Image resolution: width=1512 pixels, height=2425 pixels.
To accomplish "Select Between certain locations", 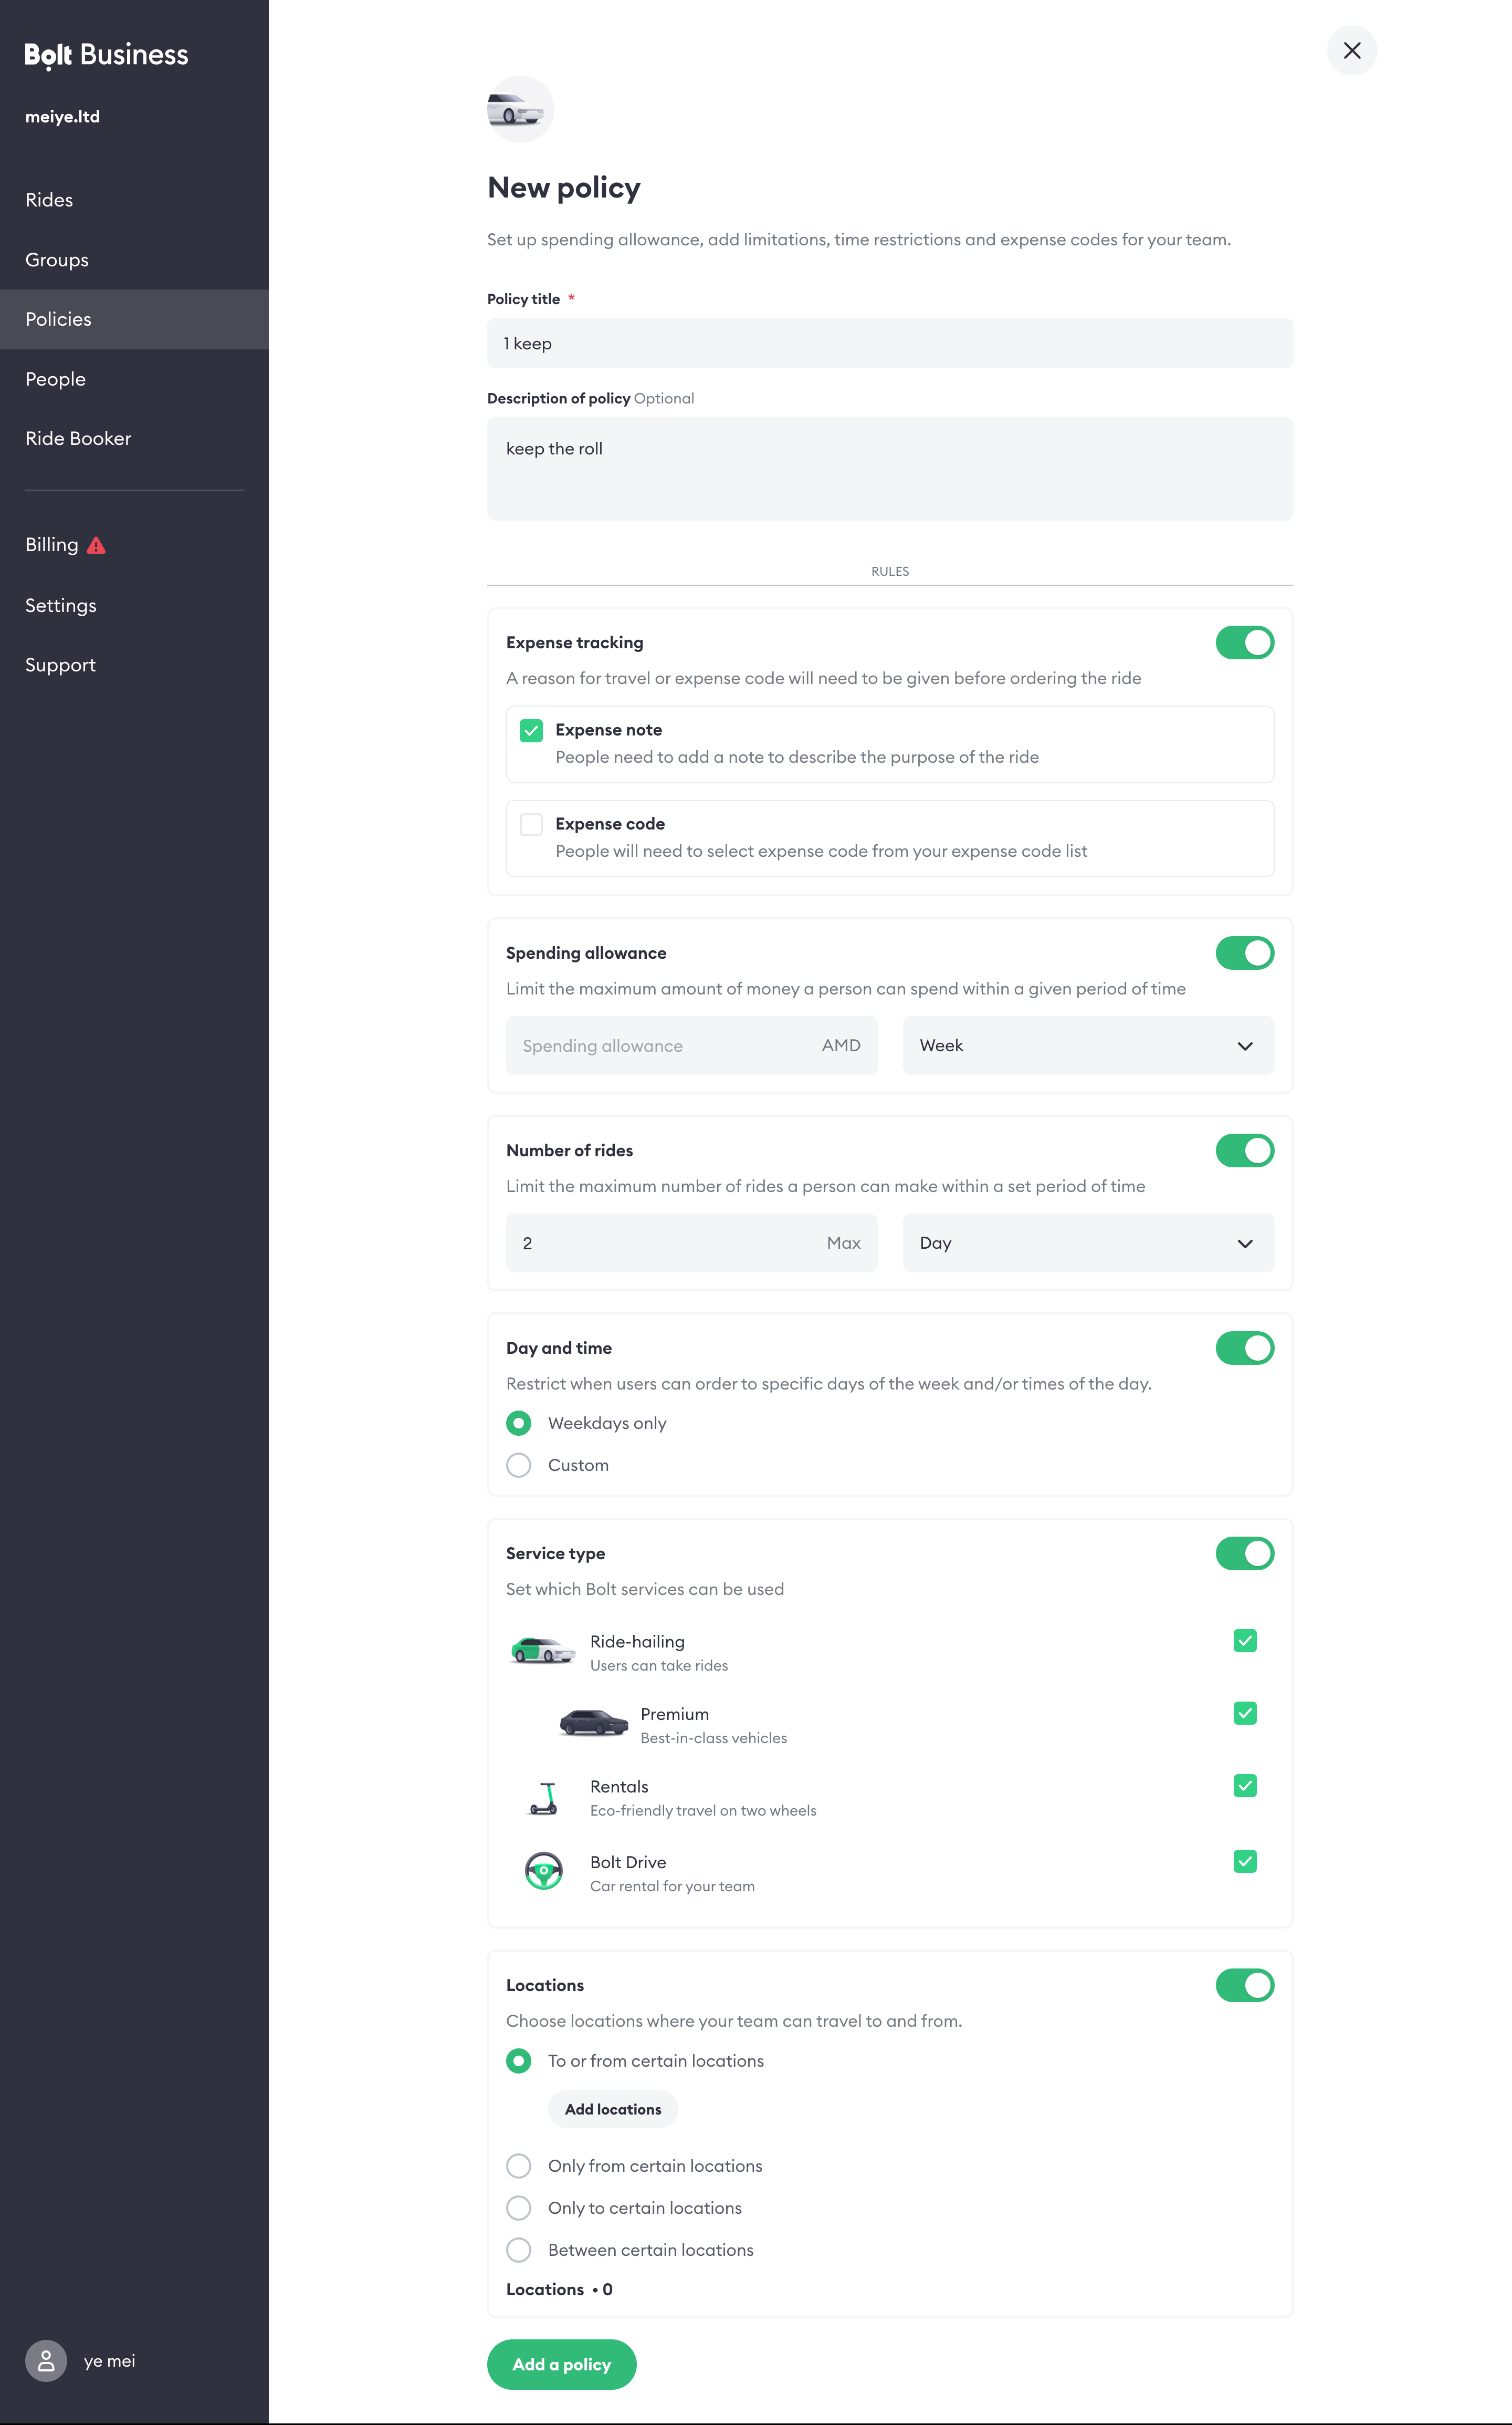I will click(518, 2250).
